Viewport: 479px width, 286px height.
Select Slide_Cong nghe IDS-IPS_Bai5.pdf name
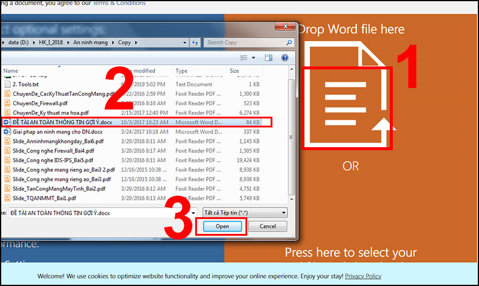(x=53, y=160)
